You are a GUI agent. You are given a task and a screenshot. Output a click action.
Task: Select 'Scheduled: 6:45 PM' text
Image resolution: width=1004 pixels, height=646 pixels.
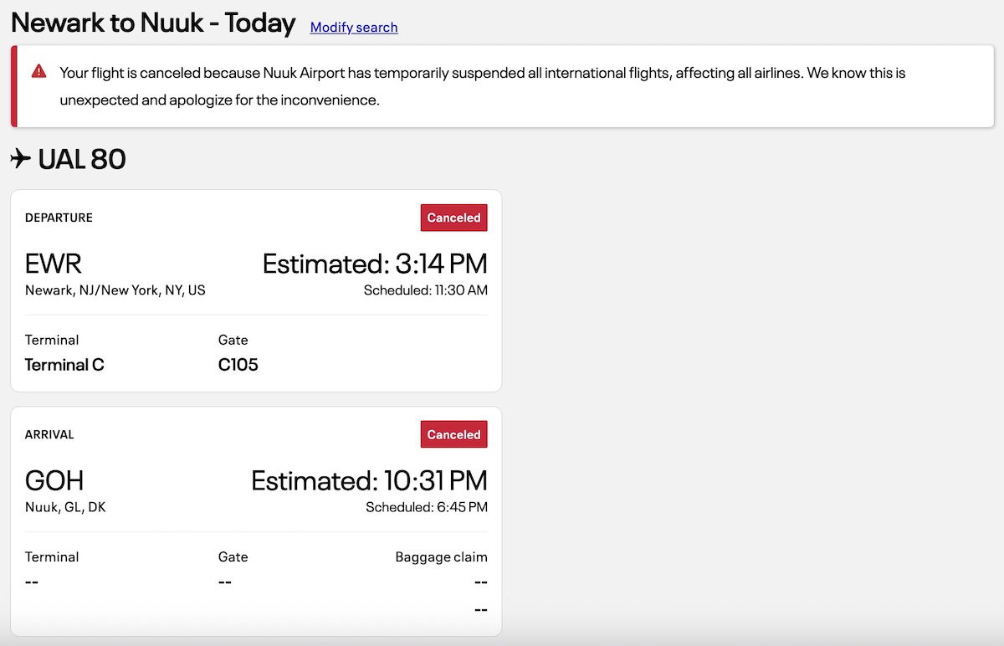[x=427, y=507]
